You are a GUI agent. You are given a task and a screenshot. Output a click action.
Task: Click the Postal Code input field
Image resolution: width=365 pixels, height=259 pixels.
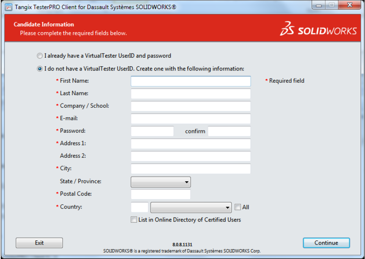coord(161,194)
